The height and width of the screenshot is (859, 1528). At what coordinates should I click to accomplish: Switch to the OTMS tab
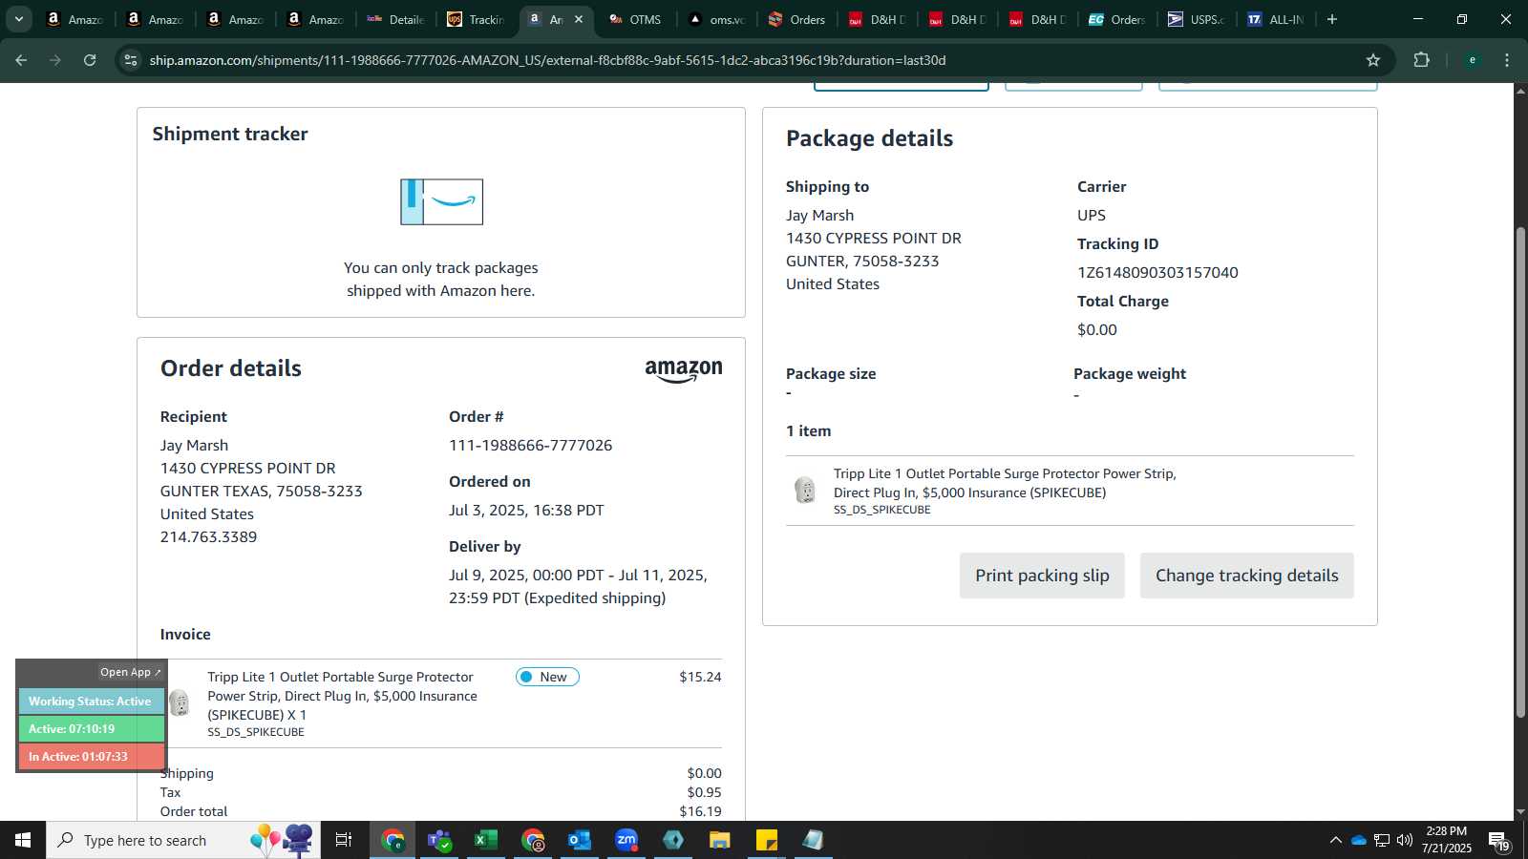pos(636,19)
